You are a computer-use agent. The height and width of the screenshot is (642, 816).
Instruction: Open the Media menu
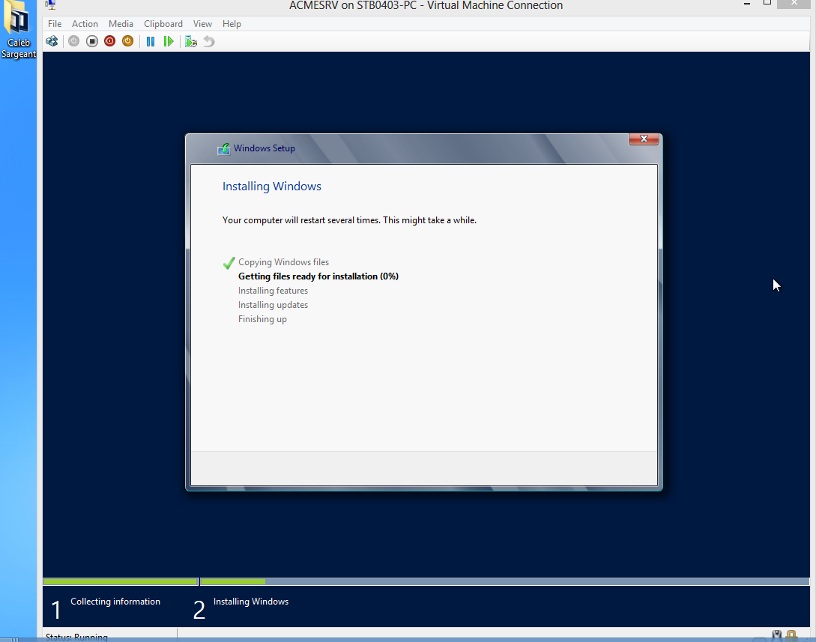point(121,24)
